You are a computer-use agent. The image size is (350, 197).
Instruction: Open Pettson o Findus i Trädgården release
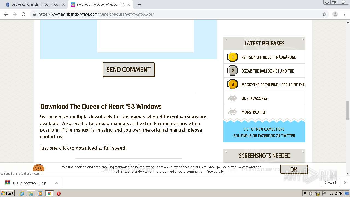(269, 57)
